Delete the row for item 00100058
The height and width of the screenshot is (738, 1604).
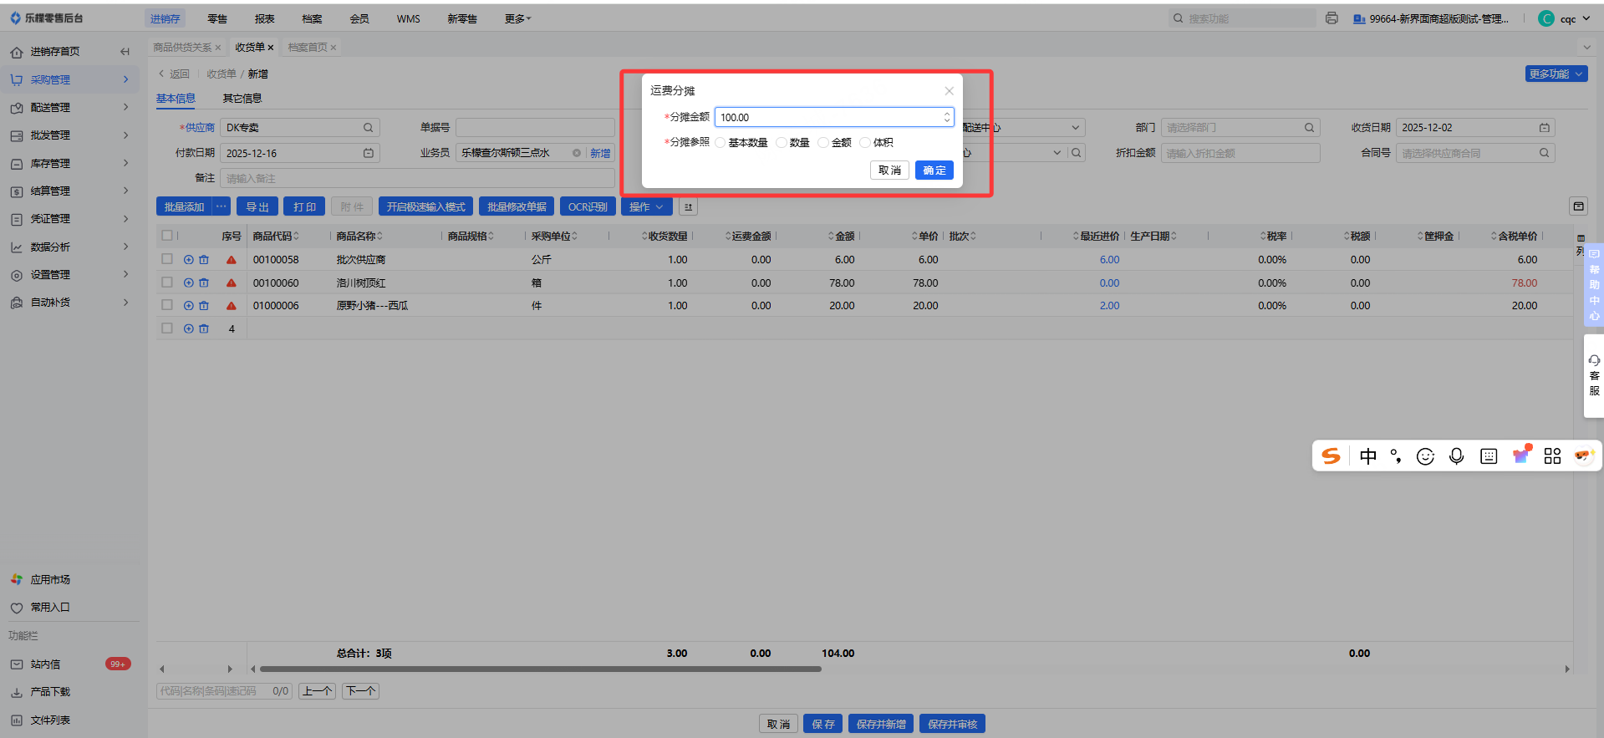click(x=204, y=260)
